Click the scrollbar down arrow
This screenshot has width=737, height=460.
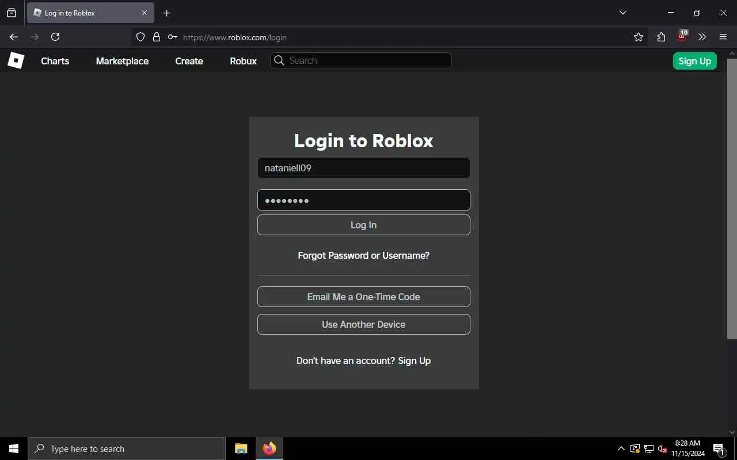[x=732, y=432]
